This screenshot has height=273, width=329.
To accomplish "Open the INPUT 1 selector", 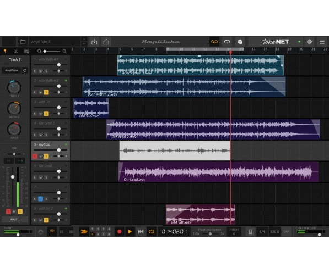I will click(14, 220).
